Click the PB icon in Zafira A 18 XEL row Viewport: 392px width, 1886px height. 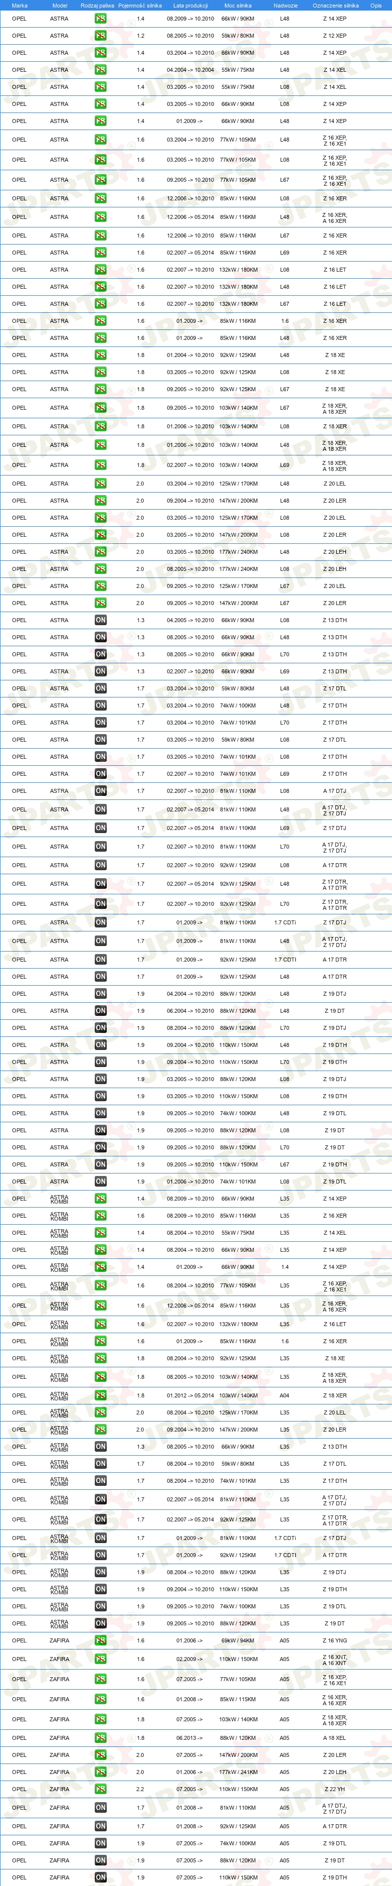100,1738
